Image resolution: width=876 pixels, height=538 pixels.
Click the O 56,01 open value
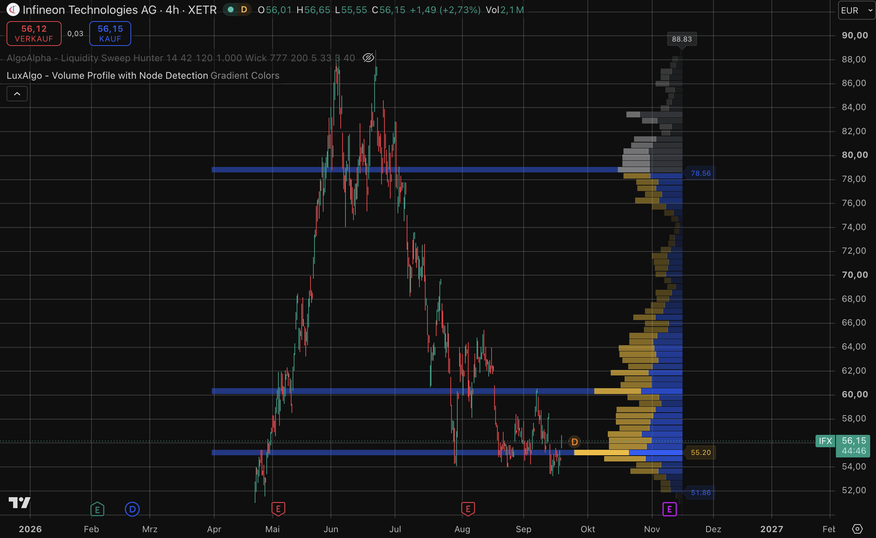click(274, 10)
